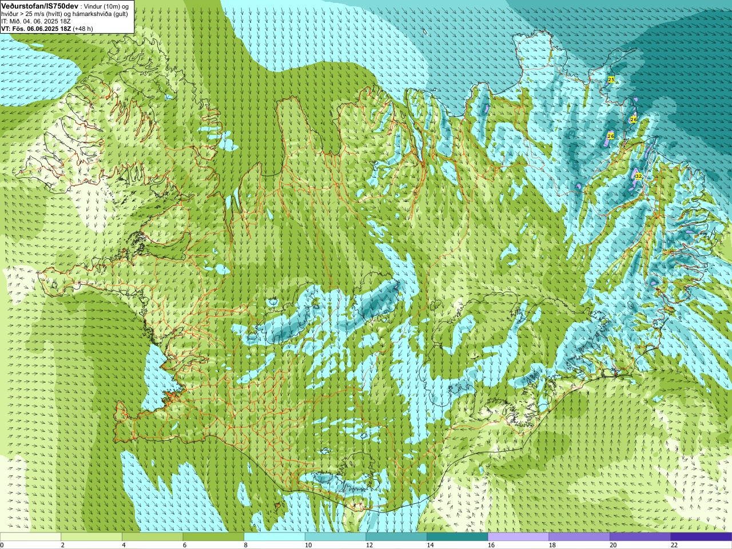The width and height of the screenshot is (732, 549).
Task: Click the legend tick label "14"
Action: coord(431,545)
